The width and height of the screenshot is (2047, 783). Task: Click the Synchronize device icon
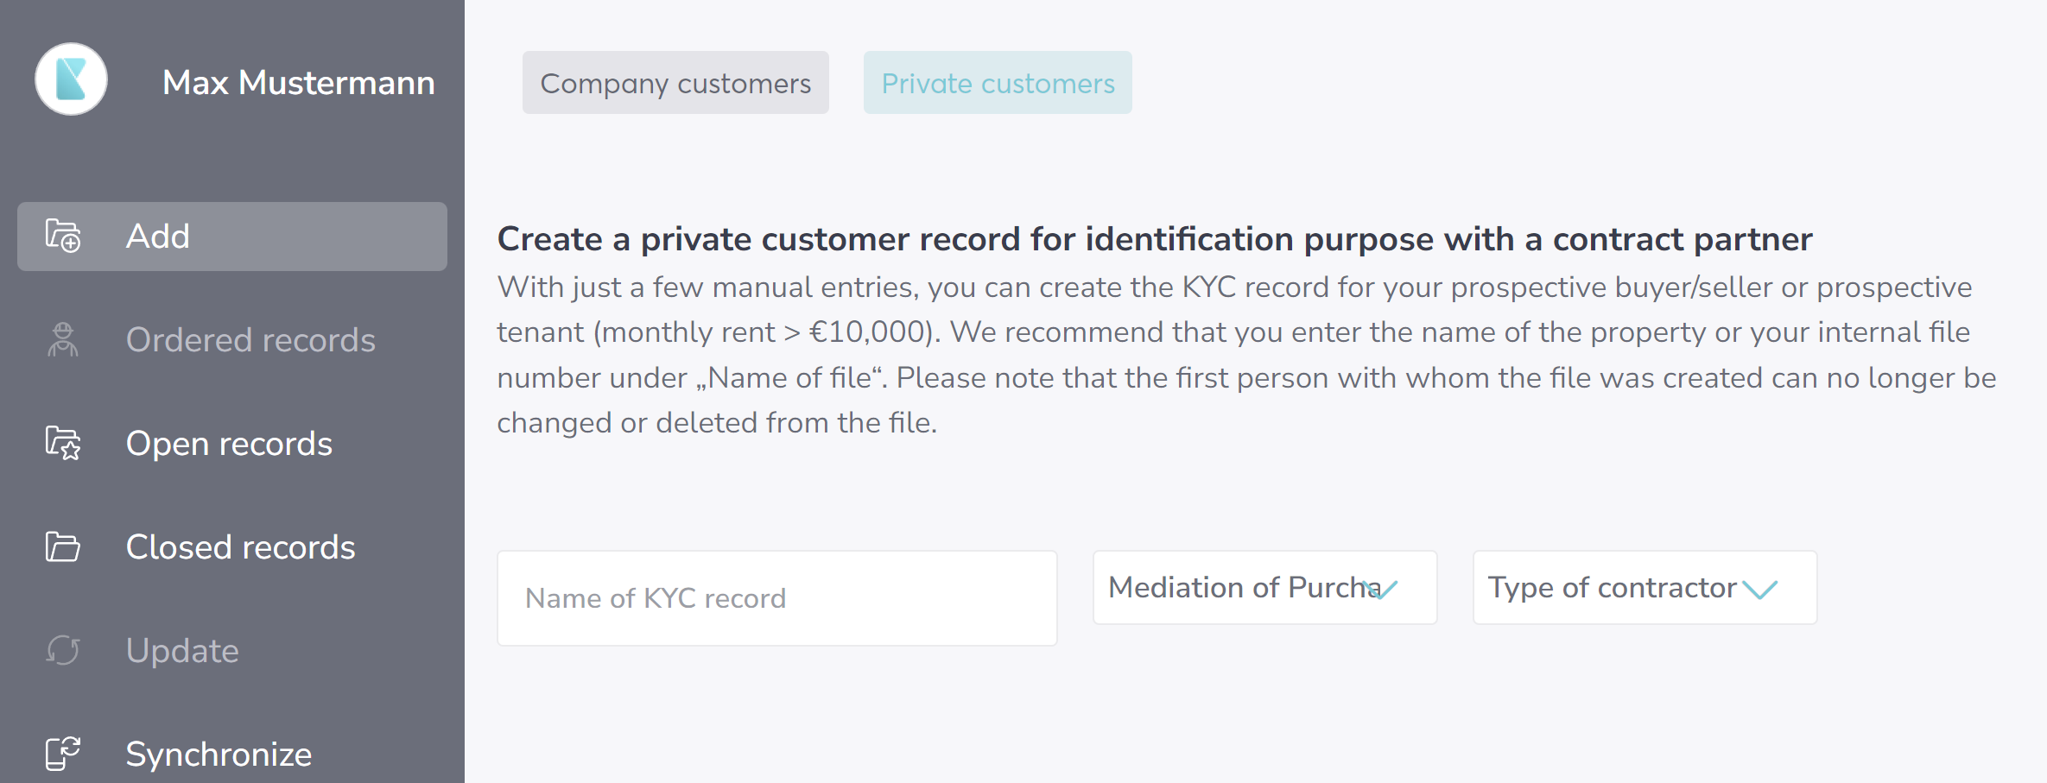coord(63,754)
